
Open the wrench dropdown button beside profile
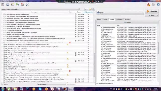click(x=86, y=9)
